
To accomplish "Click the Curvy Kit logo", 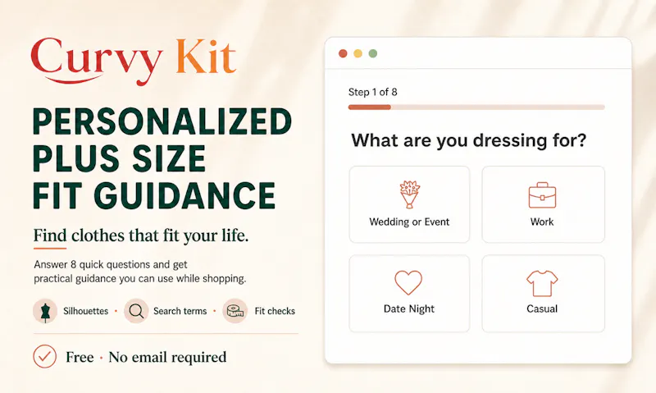I will [134, 61].
